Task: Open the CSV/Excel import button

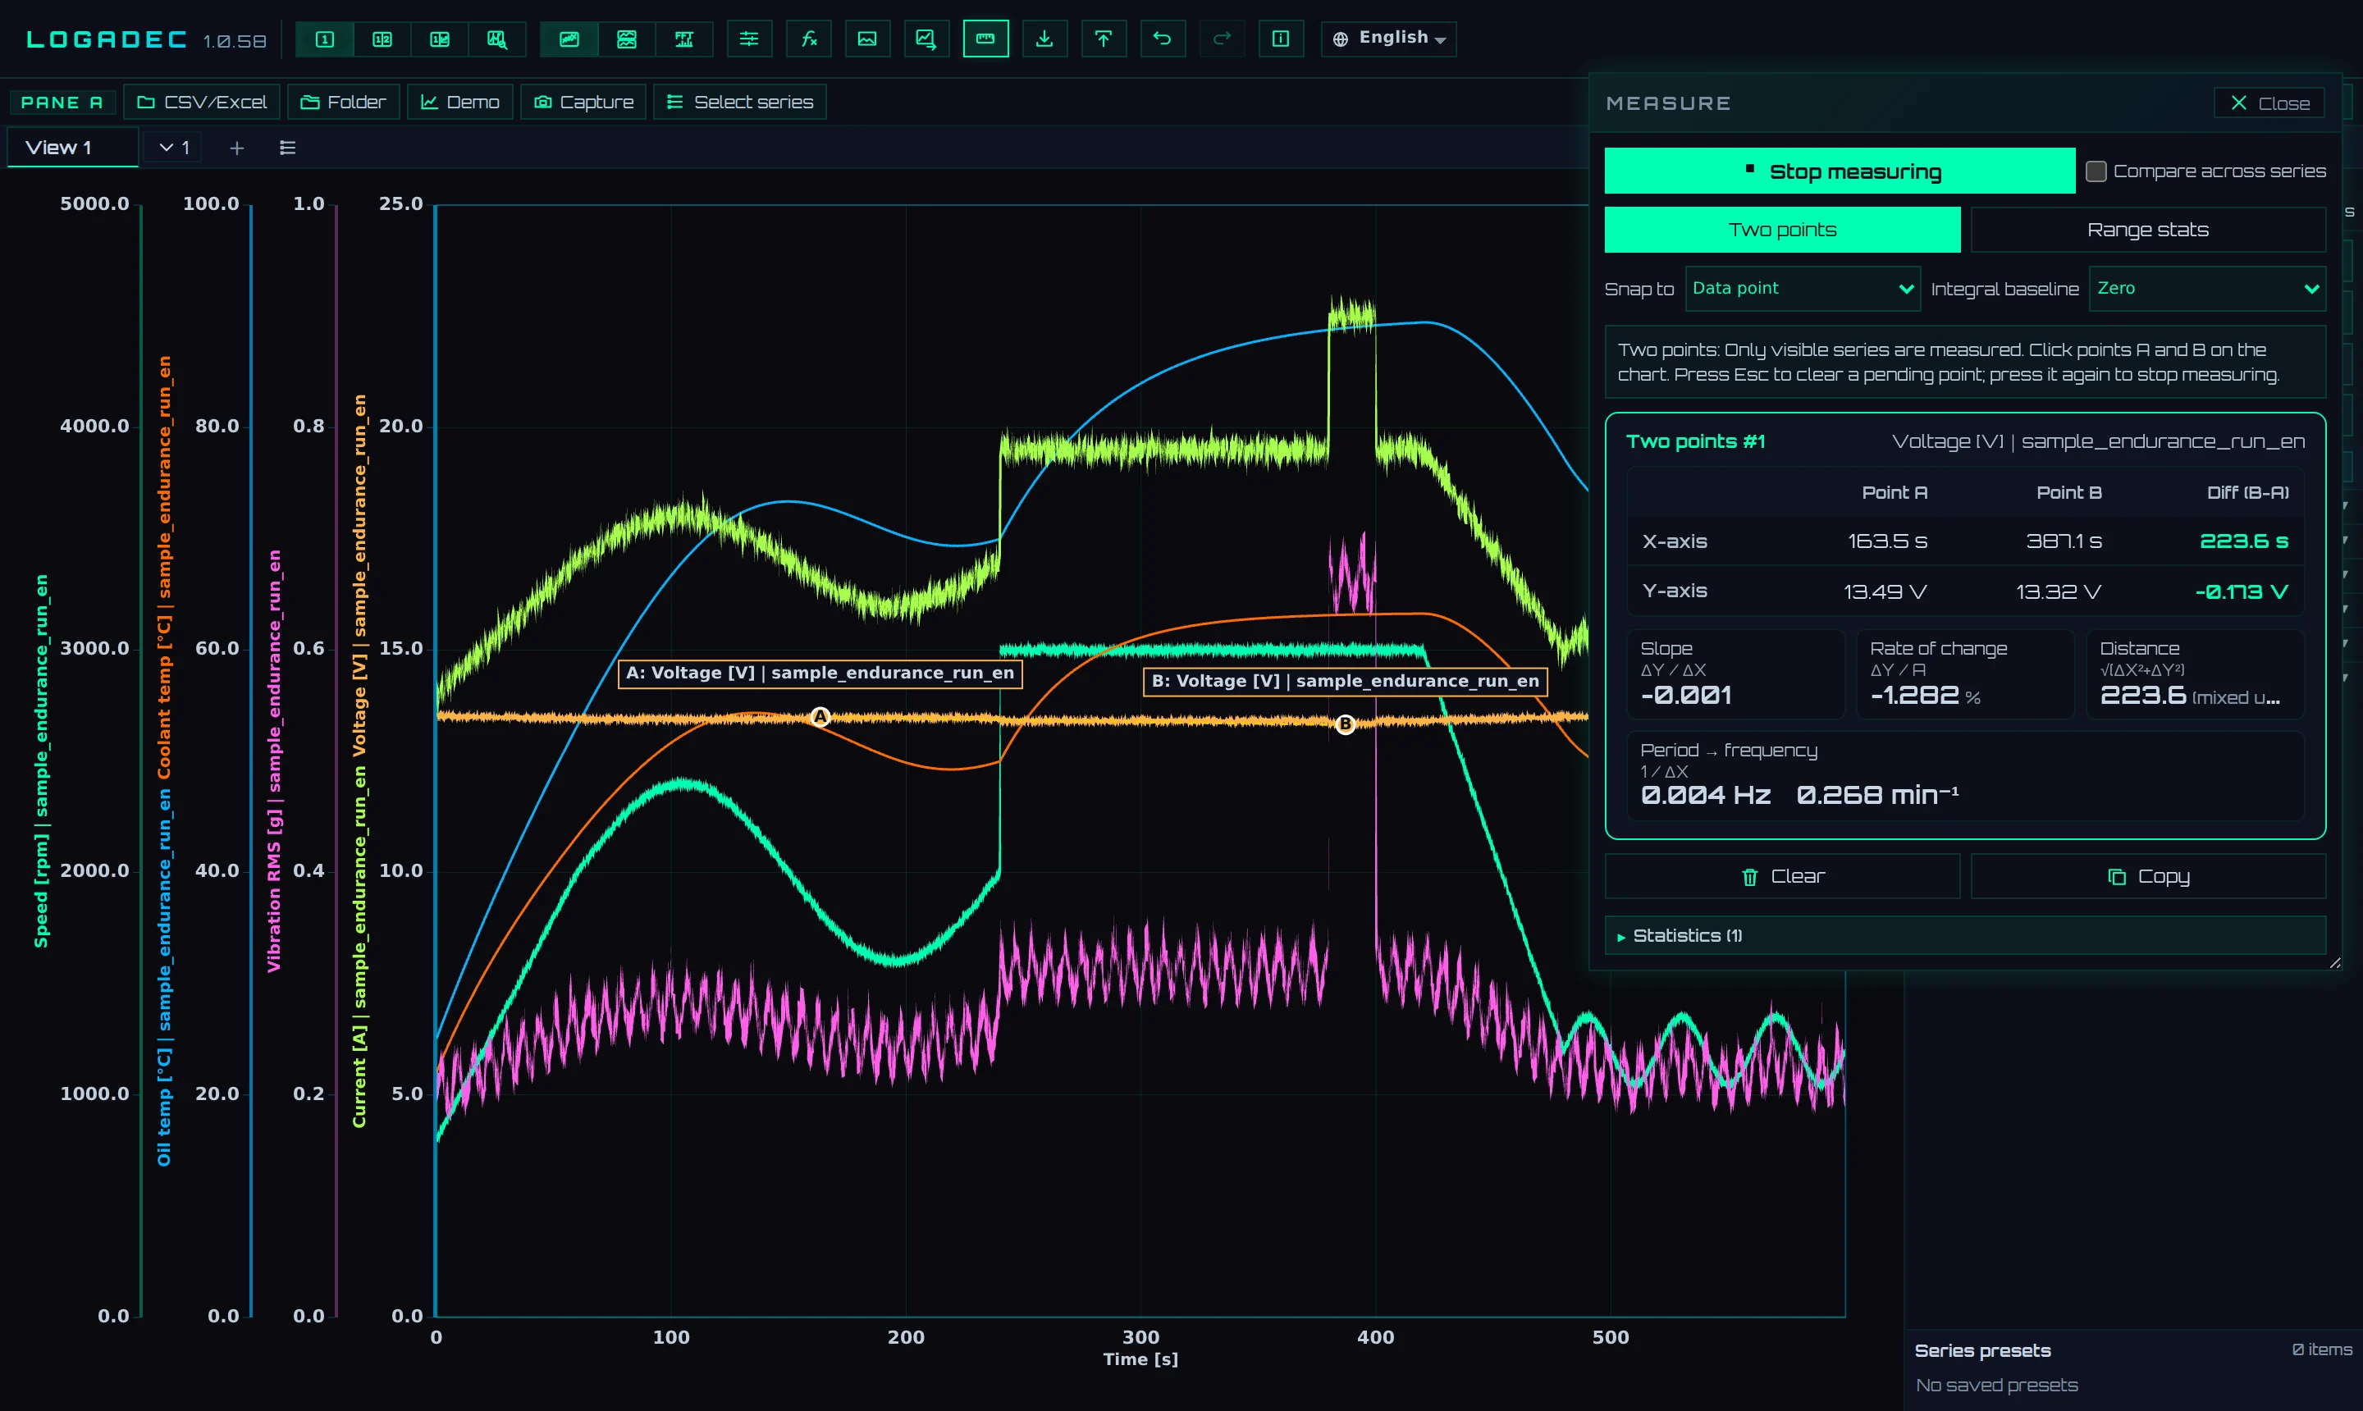Action: pos(202,102)
